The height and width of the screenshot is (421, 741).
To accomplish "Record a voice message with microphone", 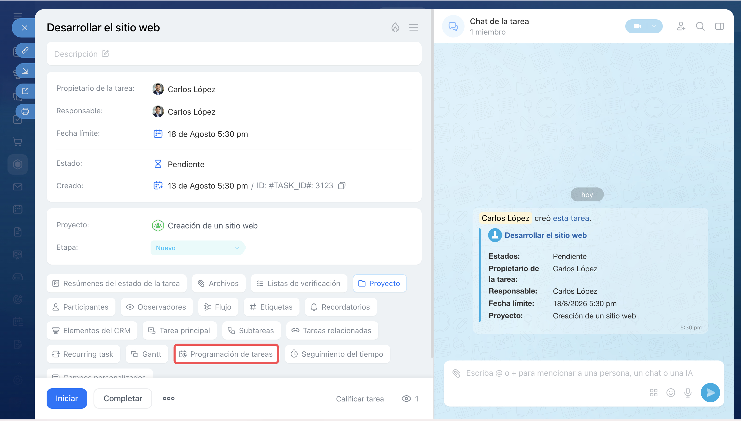I will 688,392.
